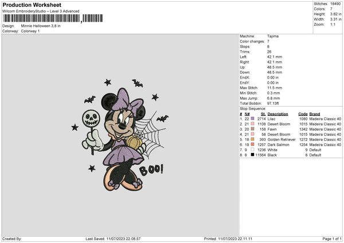Click the 'Stop Sequence:' heading
The image size is (344, 243).
[x=253, y=109]
